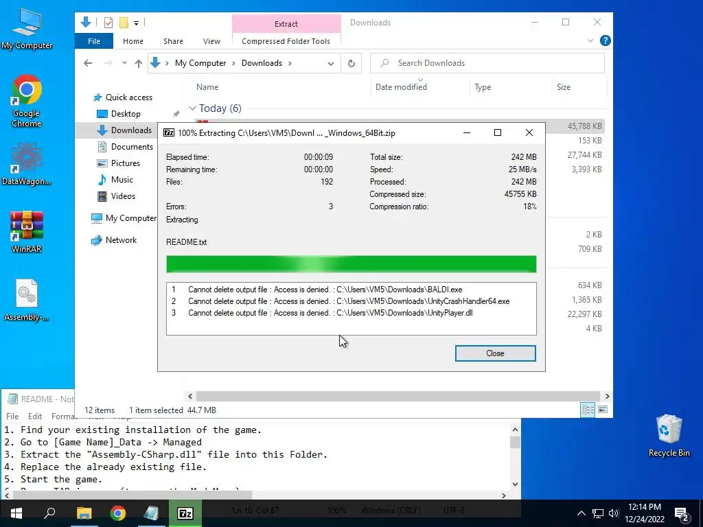
Task: Select Downloads in navigation pane
Action: (125, 130)
